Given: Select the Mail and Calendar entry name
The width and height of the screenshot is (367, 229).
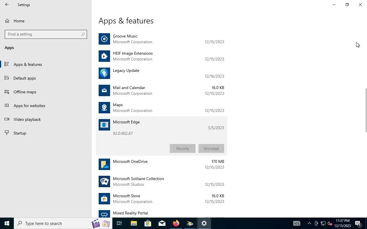Looking at the screenshot, I should pos(129,88).
